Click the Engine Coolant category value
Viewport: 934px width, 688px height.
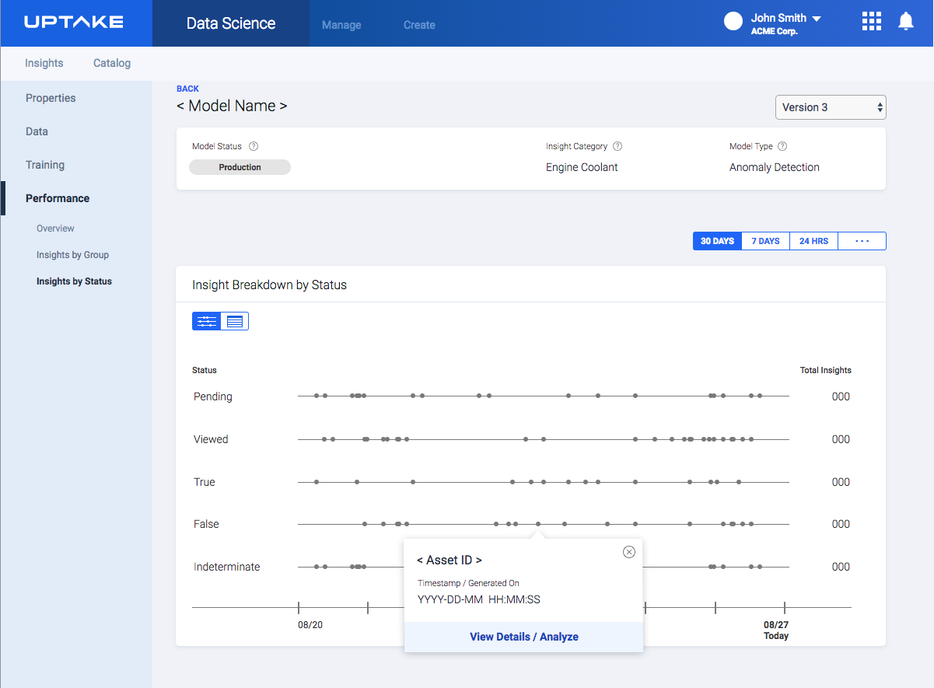(582, 167)
